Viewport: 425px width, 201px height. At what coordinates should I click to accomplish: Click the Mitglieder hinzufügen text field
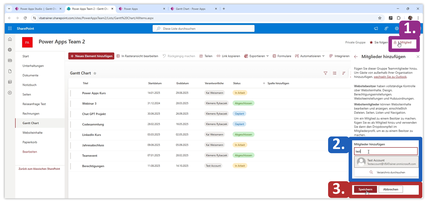pos(386,151)
